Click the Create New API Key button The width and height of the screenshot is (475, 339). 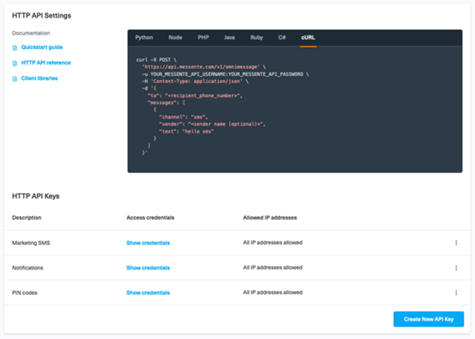[428, 319]
